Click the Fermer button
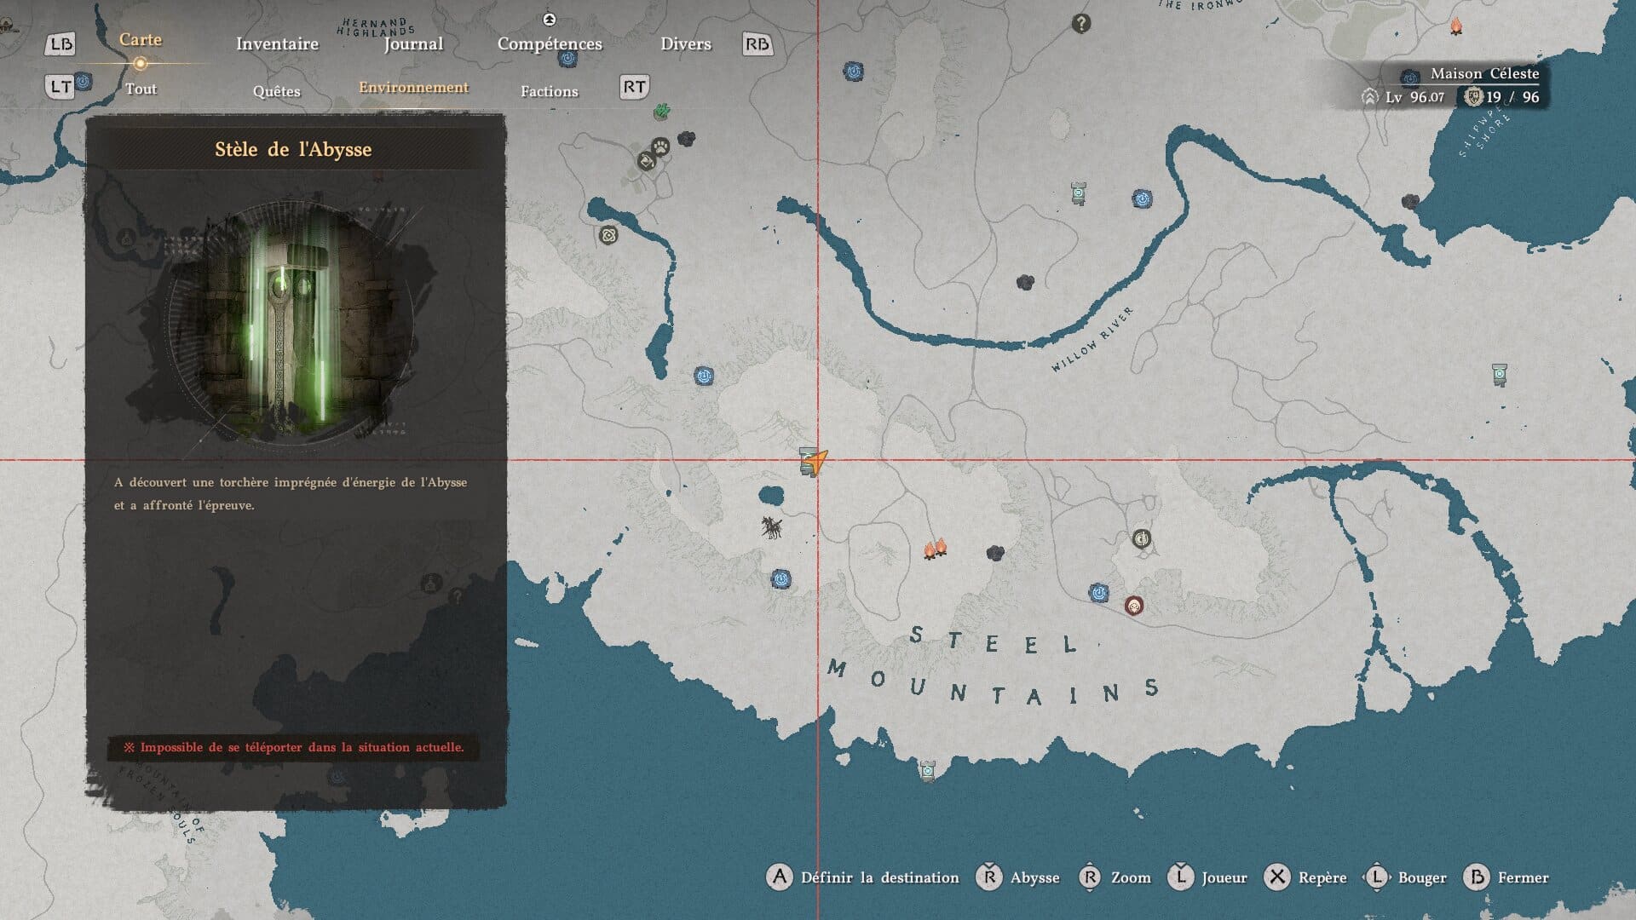This screenshot has height=920, width=1636. tap(1506, 877)
